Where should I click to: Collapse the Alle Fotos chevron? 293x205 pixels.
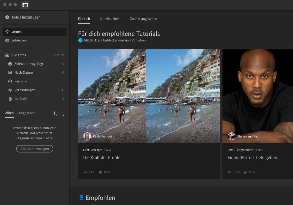[x=63, y=55]
